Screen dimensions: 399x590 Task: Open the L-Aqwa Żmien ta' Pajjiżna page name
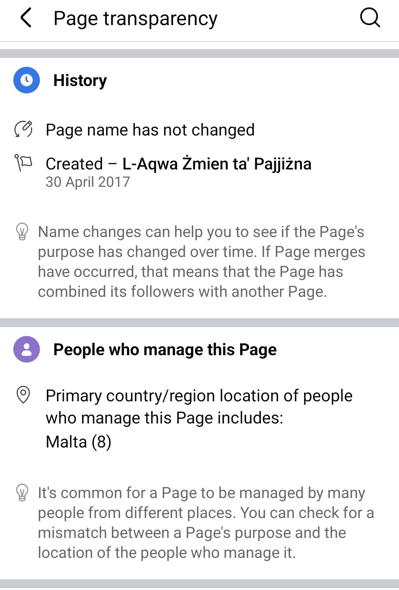217,164
